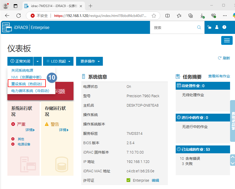Open the 其他 error link

(21, 139)
